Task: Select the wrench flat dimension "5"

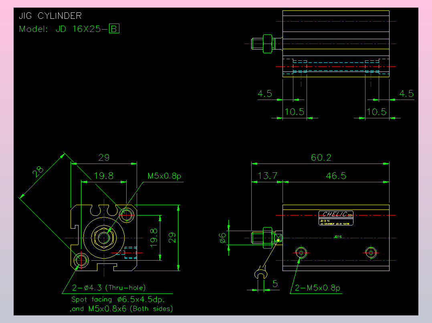Action: 275,284
